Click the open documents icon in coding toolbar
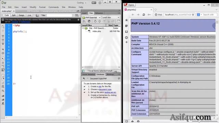The width and height of the screenshot is (219, 123). click(3, 27)
